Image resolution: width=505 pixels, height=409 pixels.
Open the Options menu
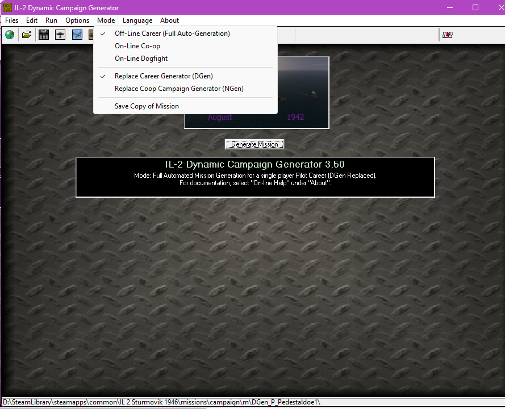point(77,20)
